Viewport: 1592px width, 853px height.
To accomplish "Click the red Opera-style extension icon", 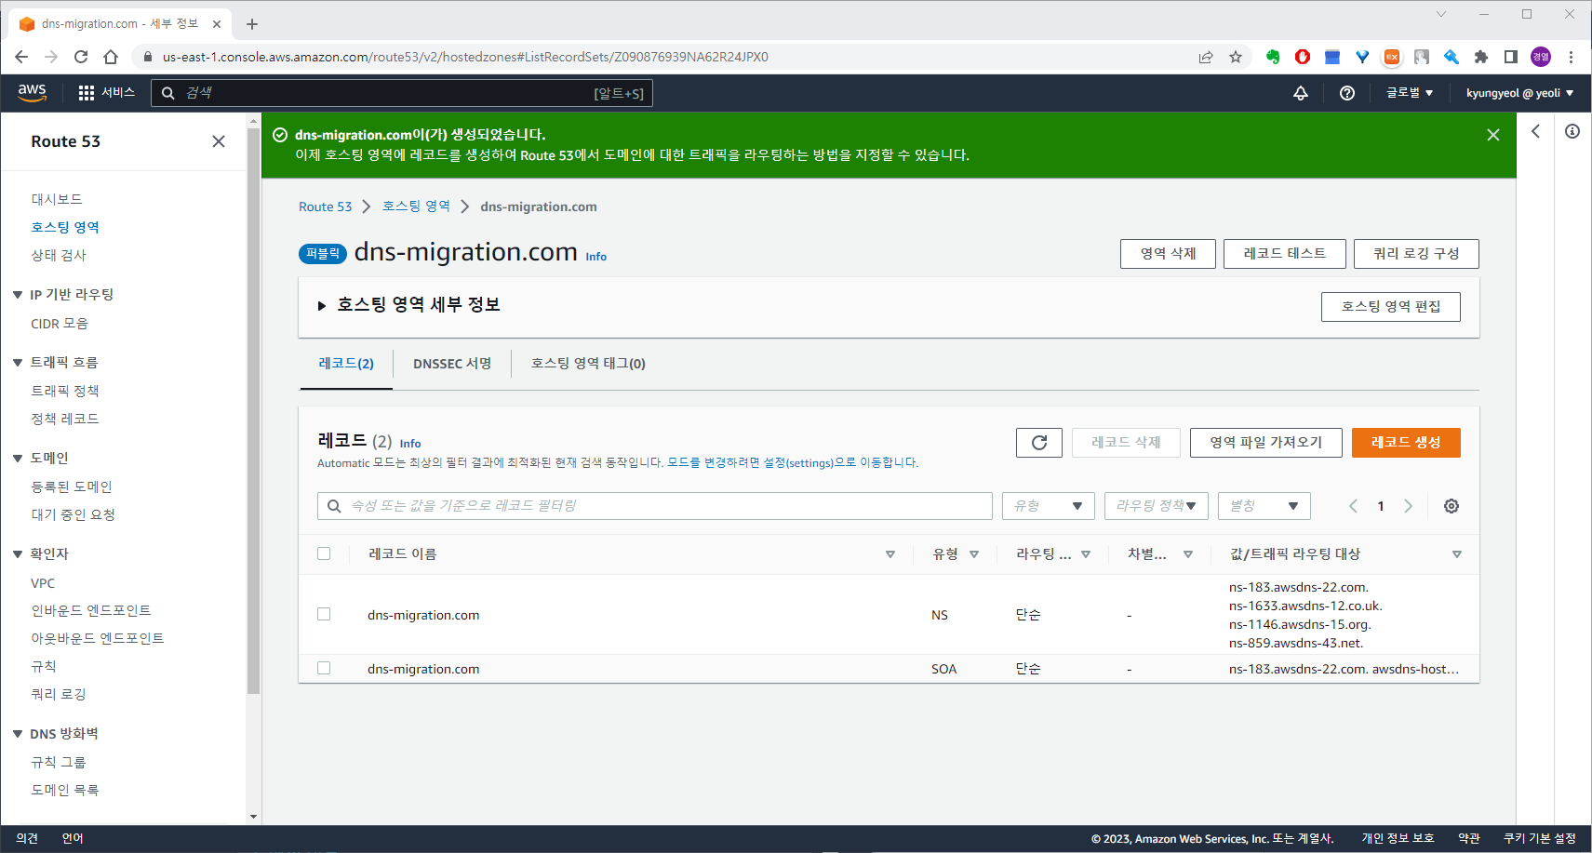I will coord(1303,57).
